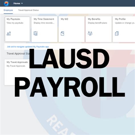This screenshot has height=135, width=135.
Task: Open the My W2 tile
Action: tap(71, 29)
